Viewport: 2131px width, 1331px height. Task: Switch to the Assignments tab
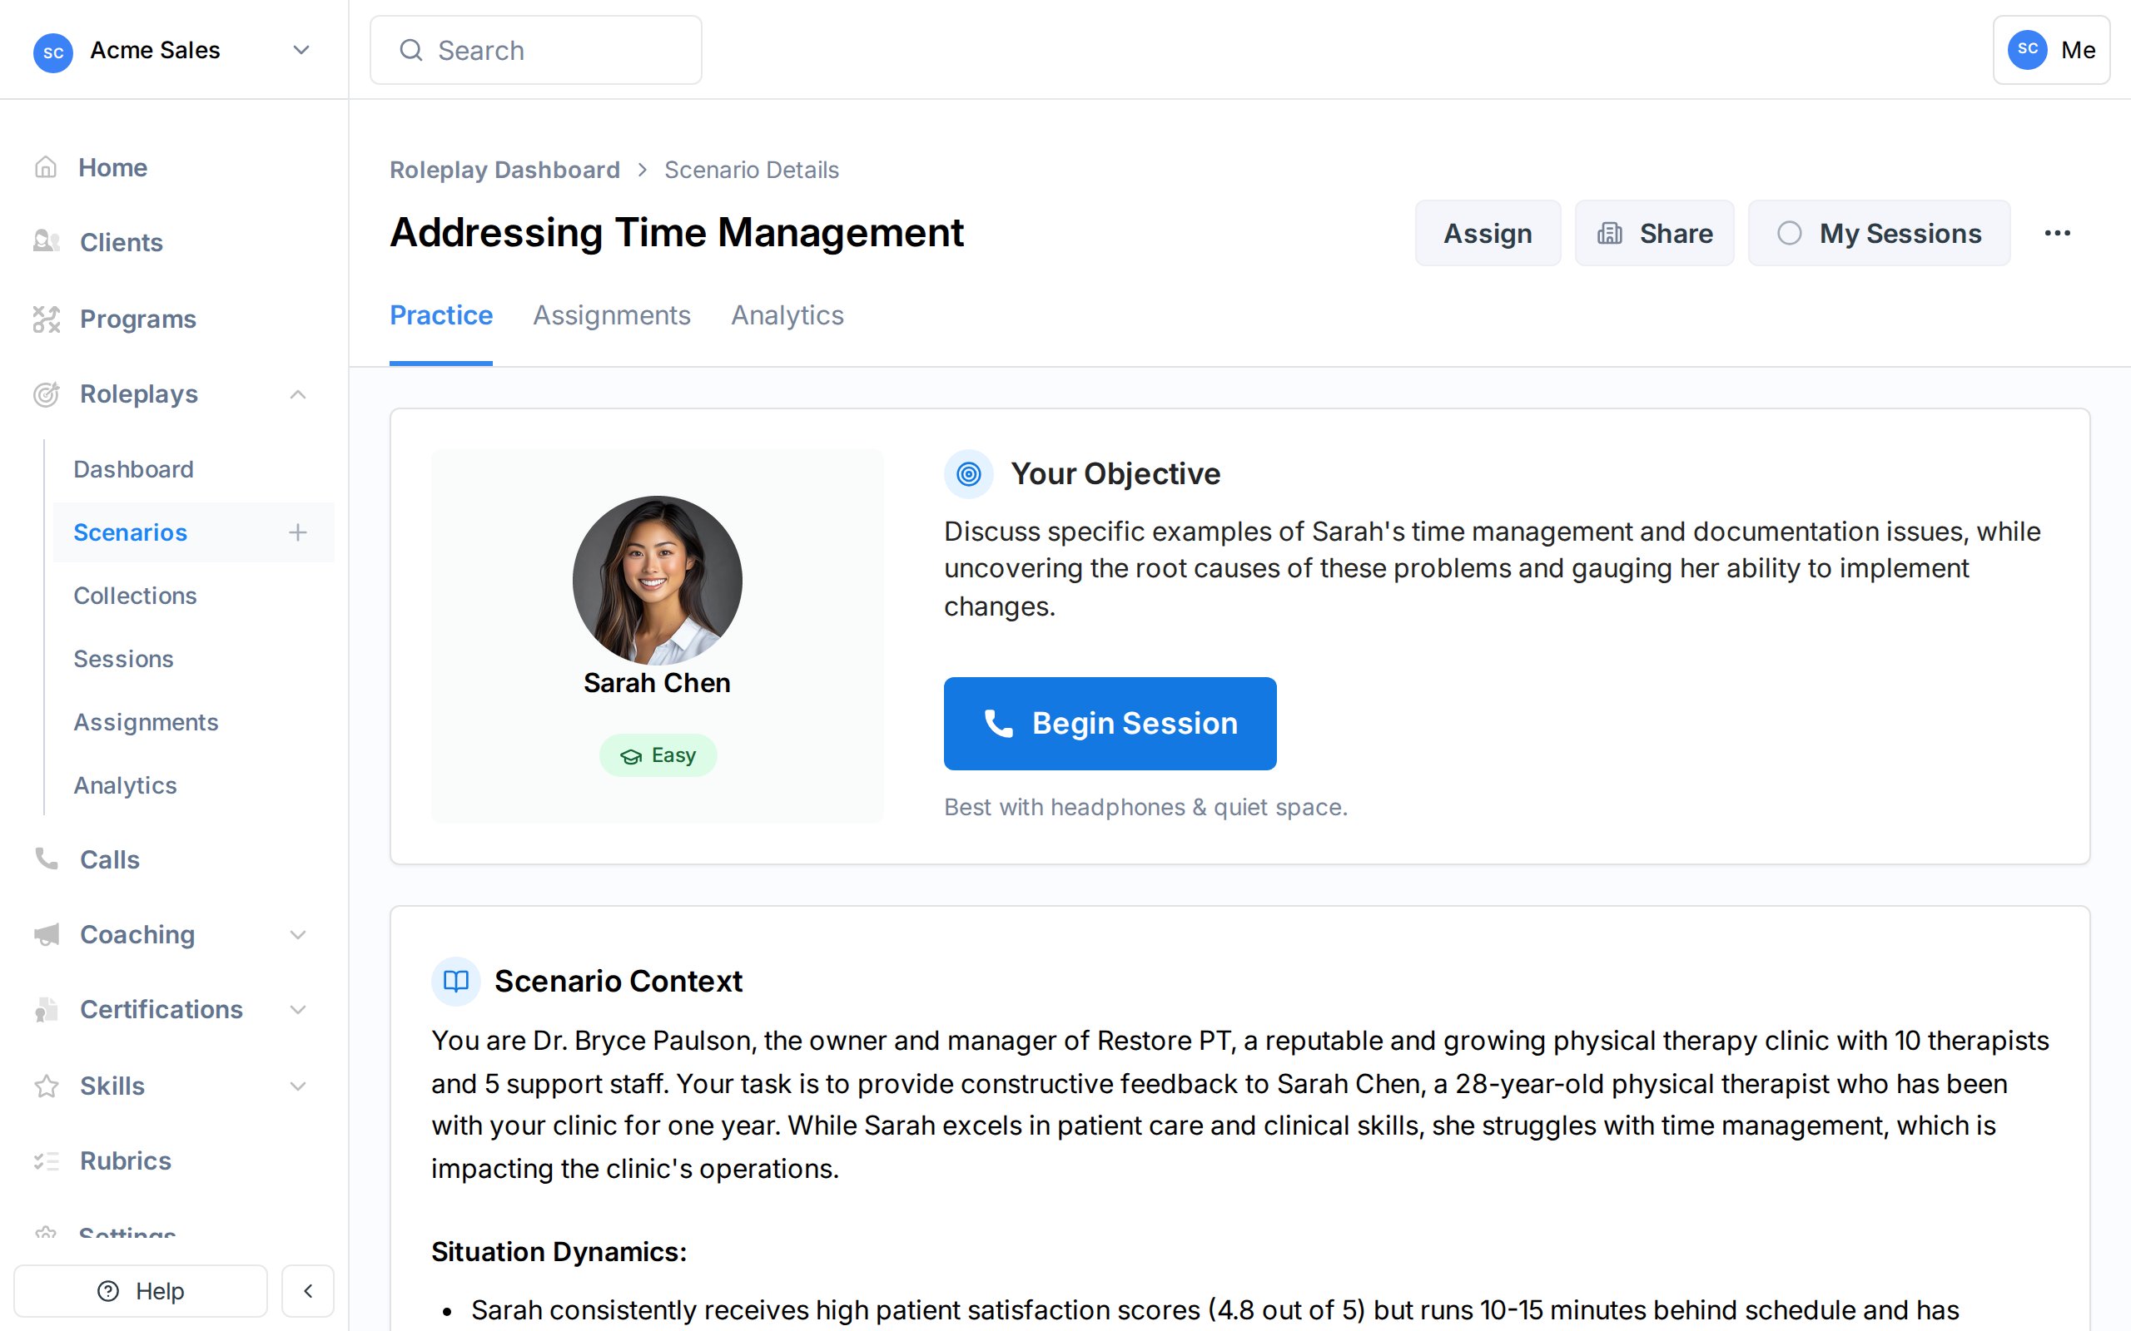pos(611,315)
